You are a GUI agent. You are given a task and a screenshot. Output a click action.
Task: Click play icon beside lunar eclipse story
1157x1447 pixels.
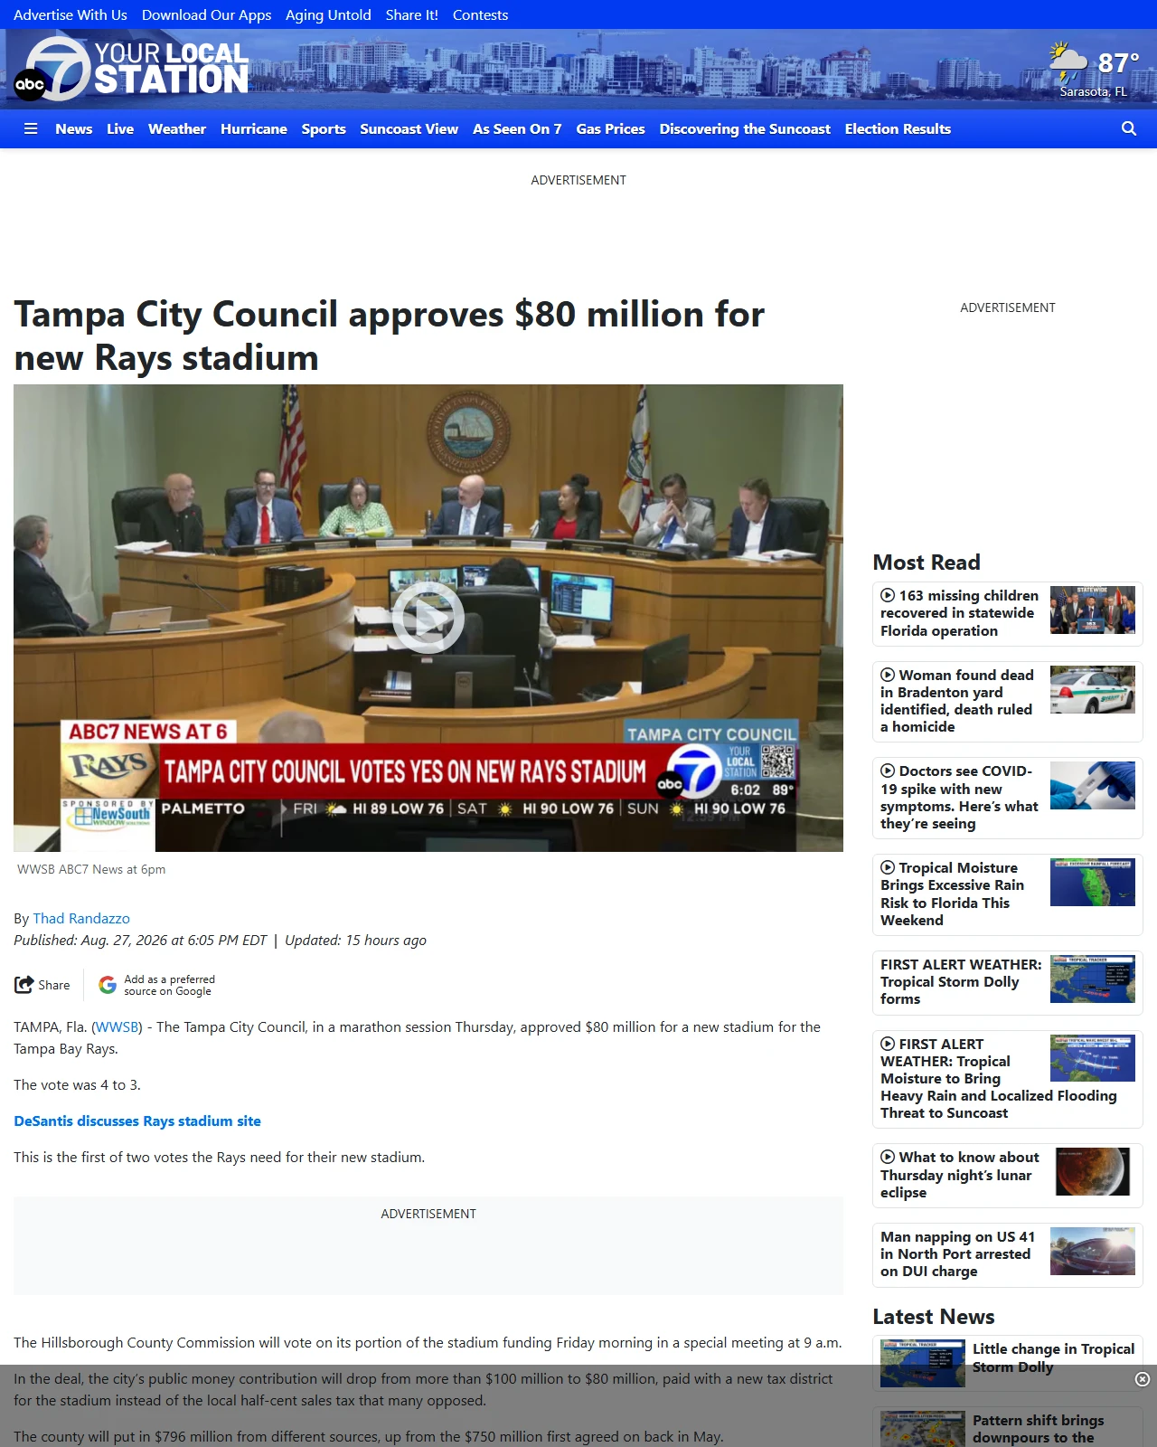click(x=888, y=1157)
